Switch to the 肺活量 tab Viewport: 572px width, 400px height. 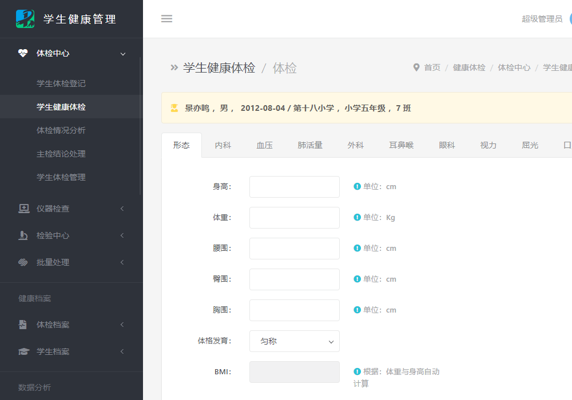pos(310,145)
